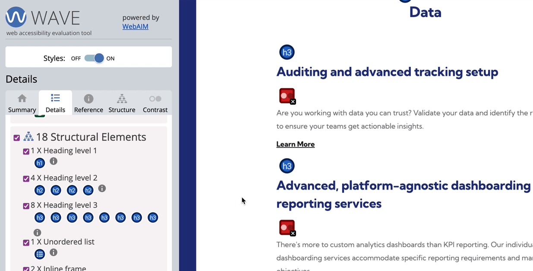Click the Advanced, platform-agnostic dashboarding heading

click(x=404, y=195)
